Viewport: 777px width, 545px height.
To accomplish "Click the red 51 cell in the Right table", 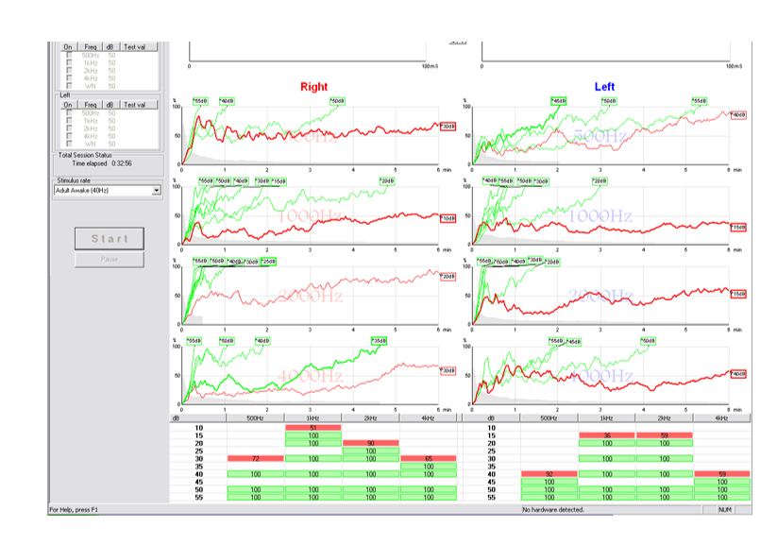I will point(313,428).
